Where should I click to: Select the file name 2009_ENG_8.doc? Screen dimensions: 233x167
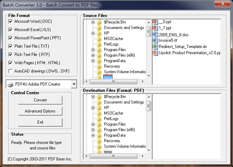[x=174, y=35]
